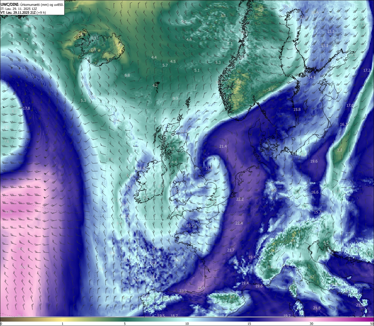Click the colorbar tick label 30
The image size is (374, 326).
click(311, 323)
